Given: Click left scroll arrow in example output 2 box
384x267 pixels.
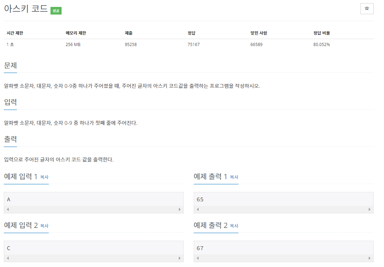Looking at the screenshot, I should (198, 258).
